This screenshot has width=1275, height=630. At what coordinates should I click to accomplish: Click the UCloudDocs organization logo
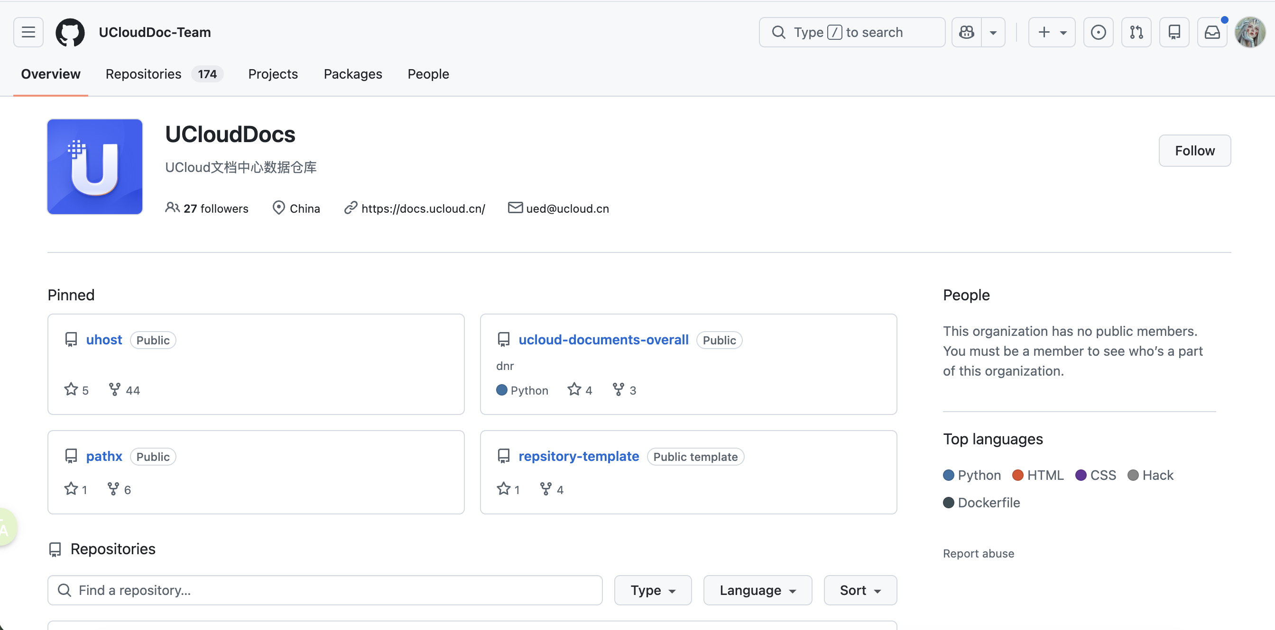[95, 167]
